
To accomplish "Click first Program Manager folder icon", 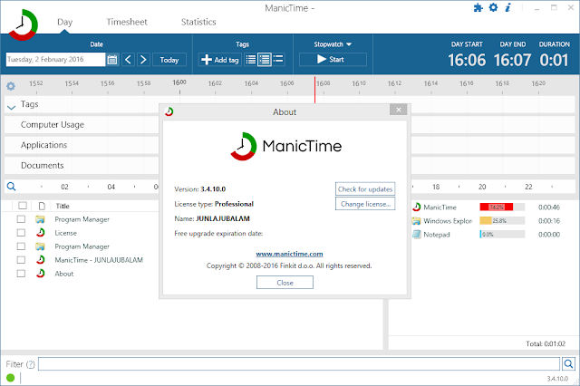I will click(x=40, y=219).
